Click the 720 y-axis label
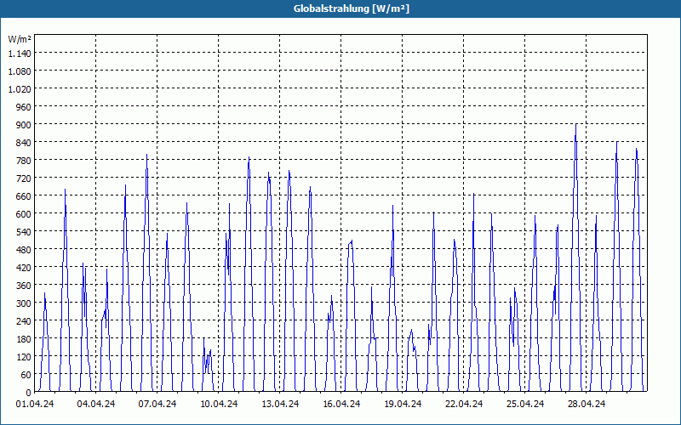681x425 pixels. (x=24, y=178)
